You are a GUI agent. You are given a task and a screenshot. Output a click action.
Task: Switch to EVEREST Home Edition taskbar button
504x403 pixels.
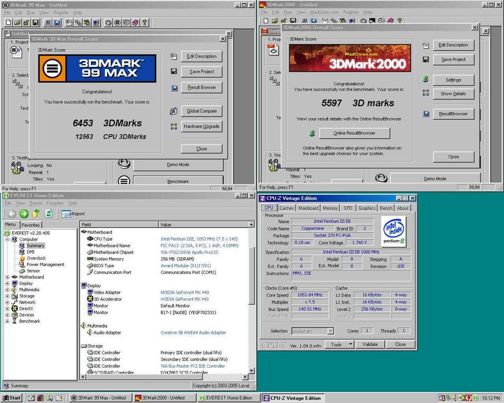(229, 398)
